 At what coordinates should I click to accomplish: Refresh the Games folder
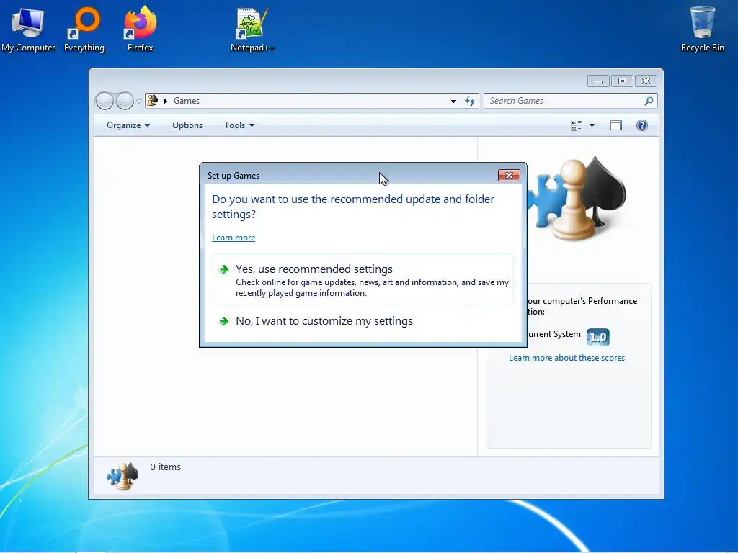pos(470,101)
